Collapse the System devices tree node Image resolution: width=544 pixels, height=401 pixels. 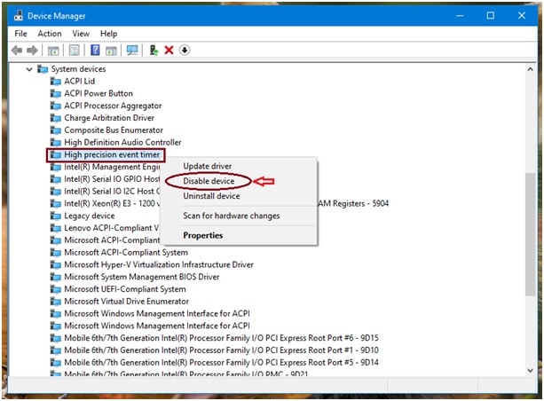(x=29, y=69)
